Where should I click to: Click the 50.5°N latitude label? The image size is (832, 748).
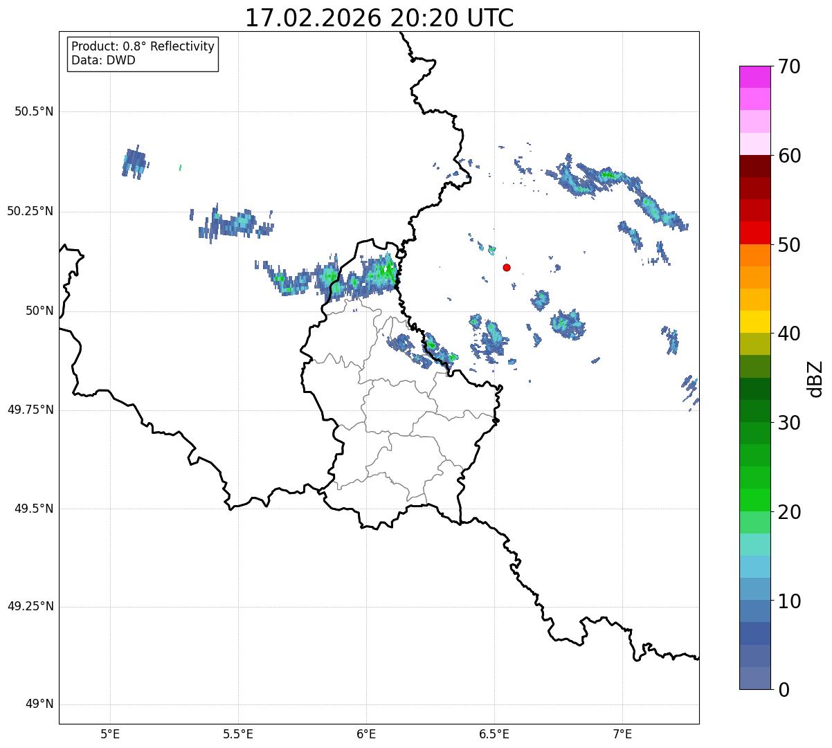point(34,111)
